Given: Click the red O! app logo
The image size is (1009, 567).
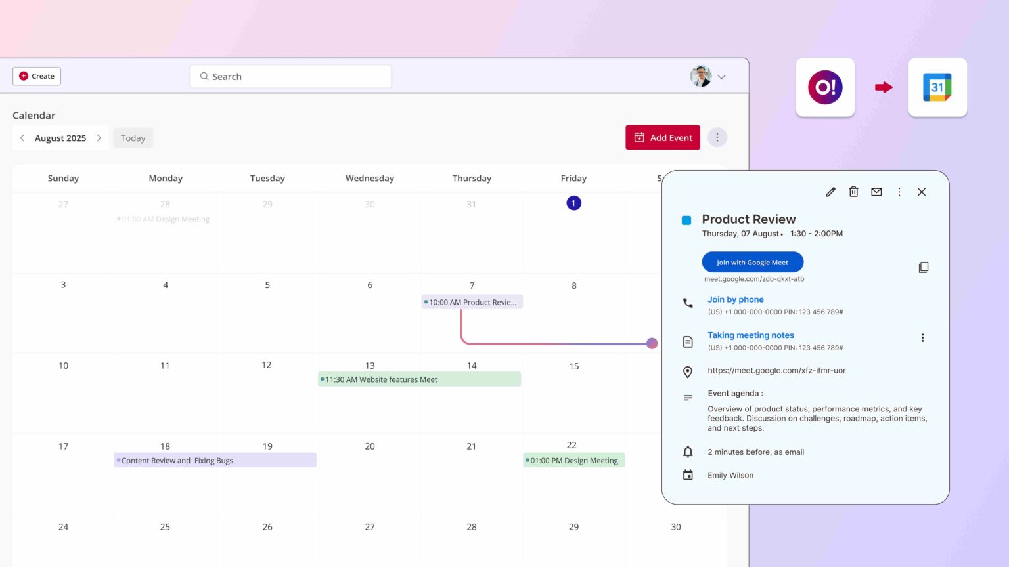Looking at the screenshot, I should [825, 87].
